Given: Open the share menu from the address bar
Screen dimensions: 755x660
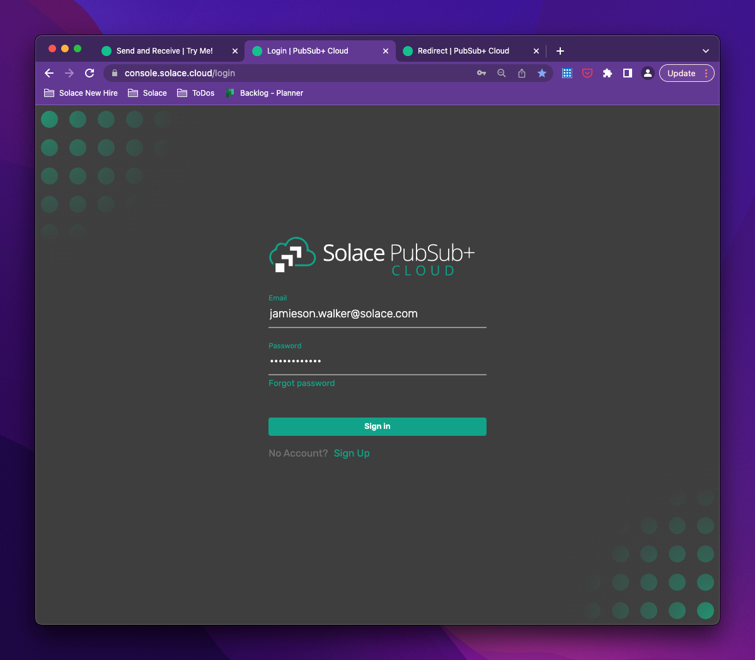Looking at the screenshot, I should [x=521, y=73].
